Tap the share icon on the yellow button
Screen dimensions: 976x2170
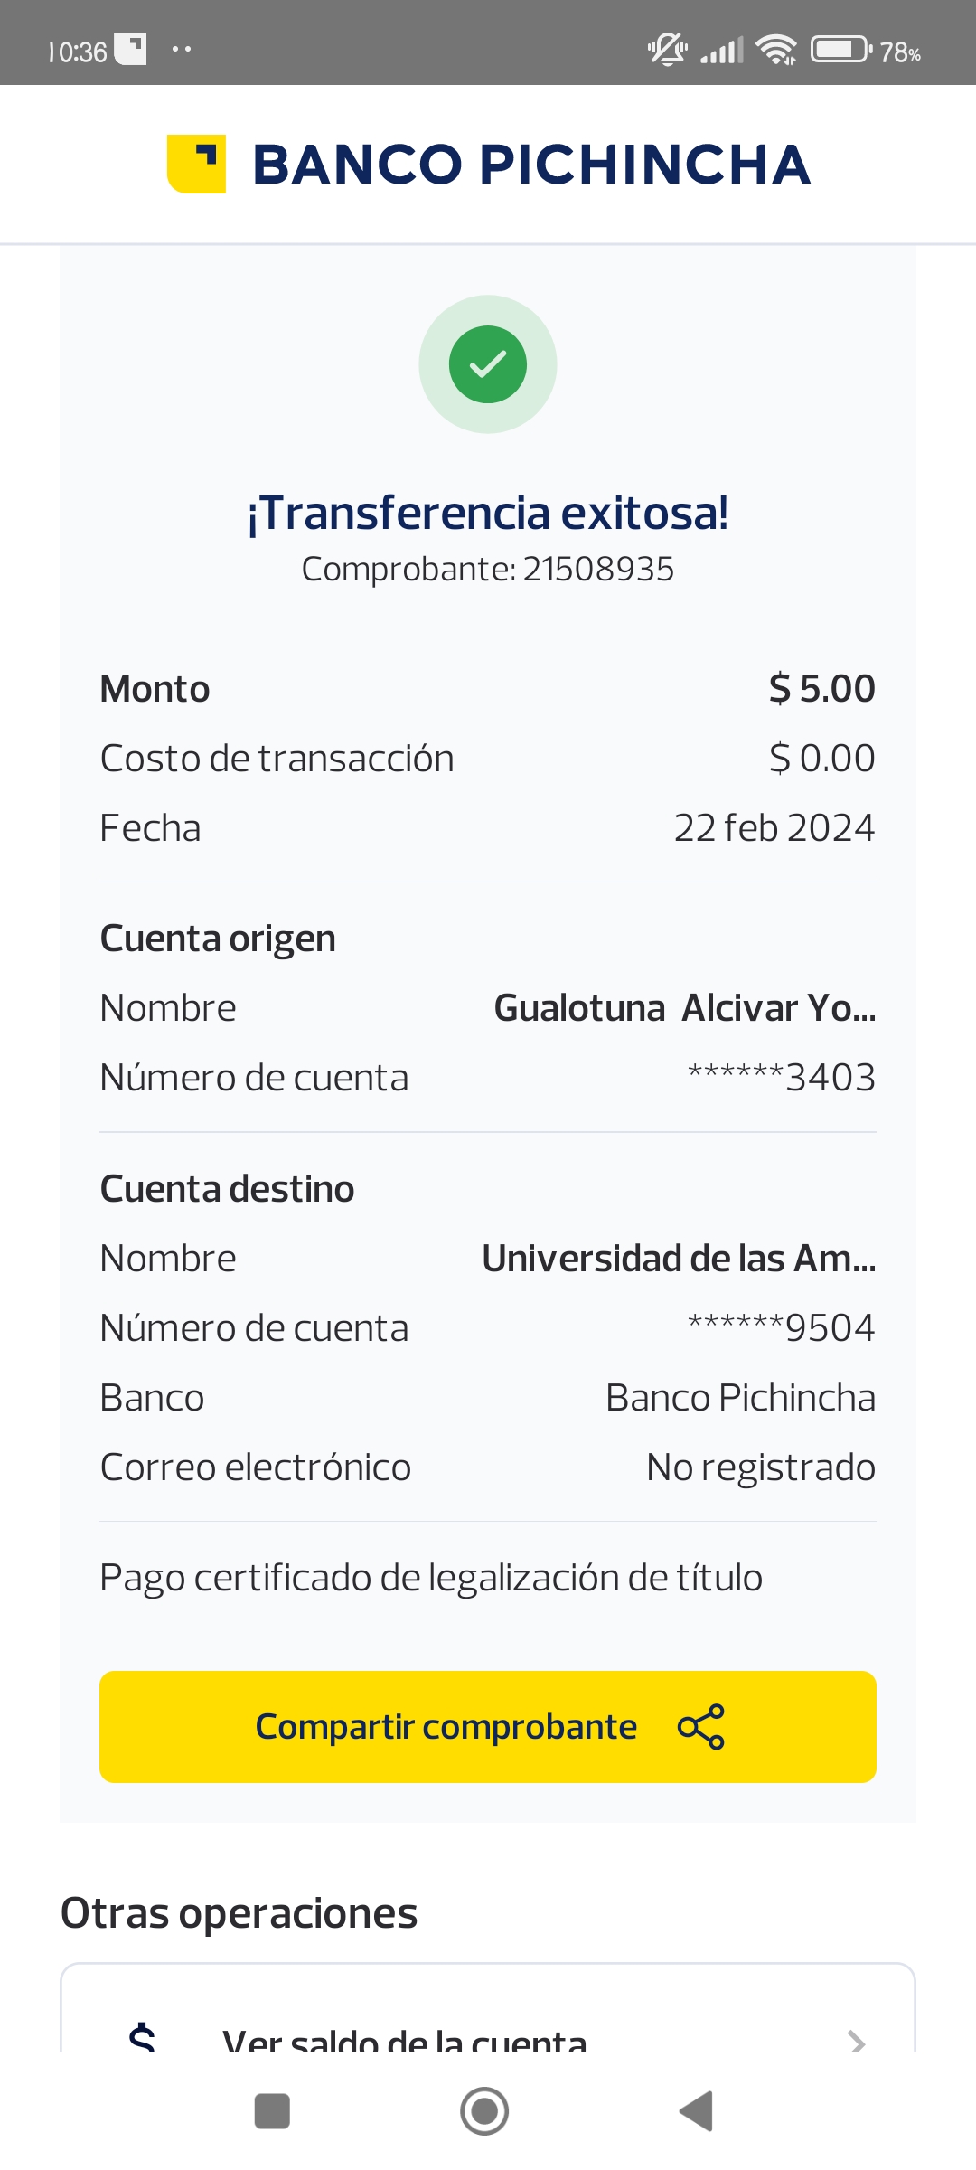click(701, 1727)
